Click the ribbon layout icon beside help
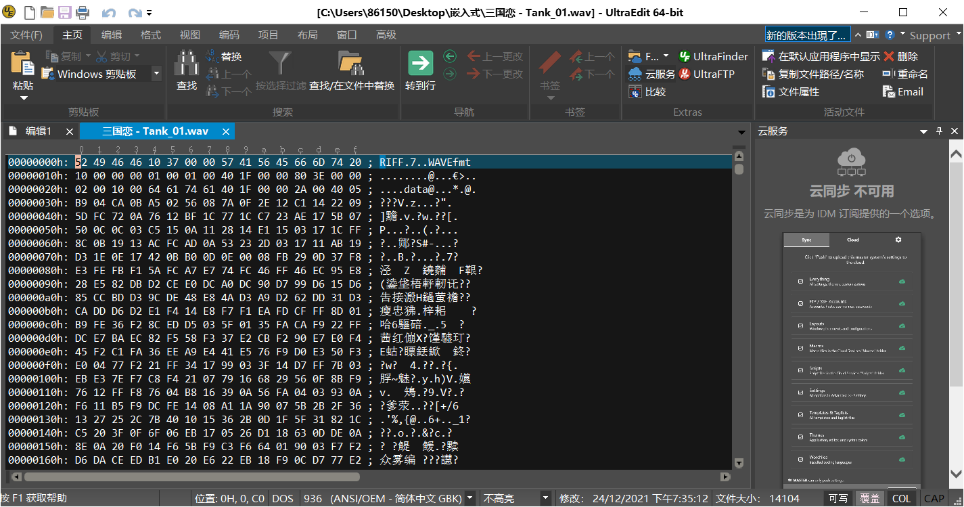964x507 pixels. coord(872,35)
